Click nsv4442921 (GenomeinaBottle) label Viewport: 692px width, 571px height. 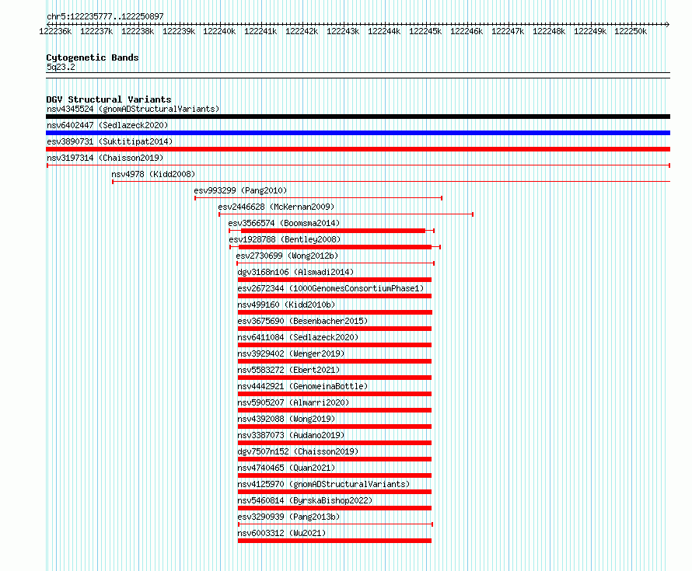pos(302,386)
